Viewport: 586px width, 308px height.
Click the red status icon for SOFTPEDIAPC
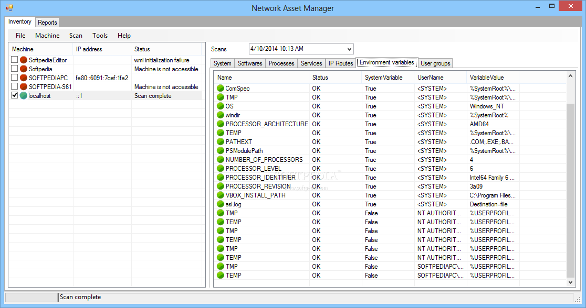pos(24,78)
